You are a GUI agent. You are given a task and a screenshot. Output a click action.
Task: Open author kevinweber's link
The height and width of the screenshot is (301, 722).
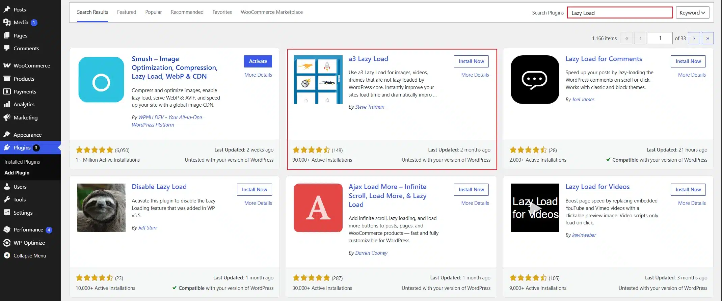[x=584, y=235]
